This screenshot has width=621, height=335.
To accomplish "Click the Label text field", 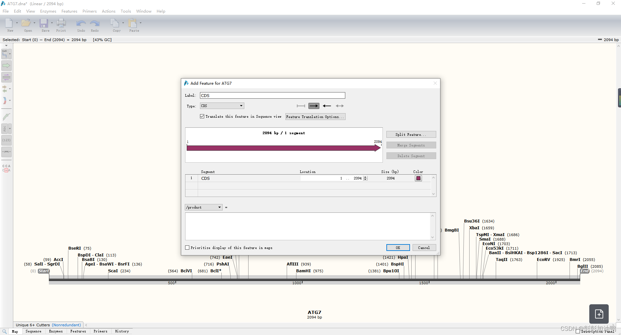I will (x=272, y=95).
